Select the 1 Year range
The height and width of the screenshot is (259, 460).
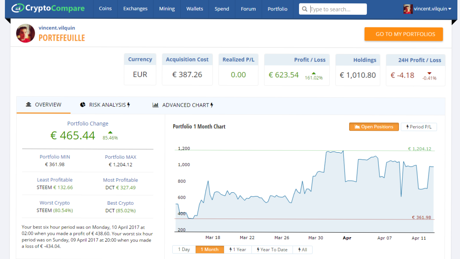(x=238, y=250)
